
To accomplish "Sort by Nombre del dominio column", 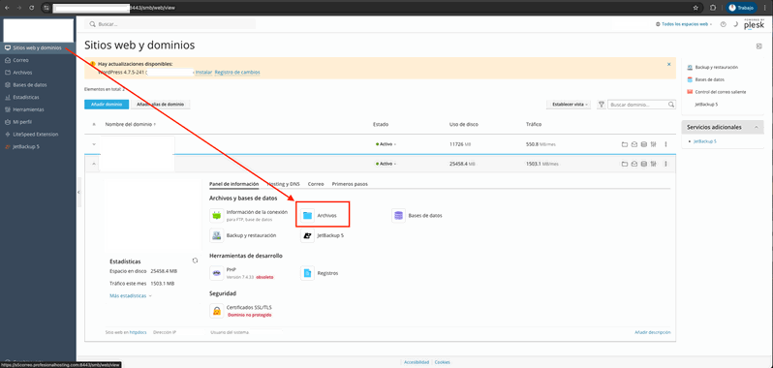I will tap(131, 125).
